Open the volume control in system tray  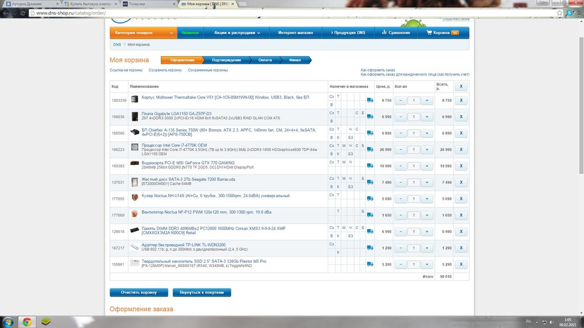[551, 322]
